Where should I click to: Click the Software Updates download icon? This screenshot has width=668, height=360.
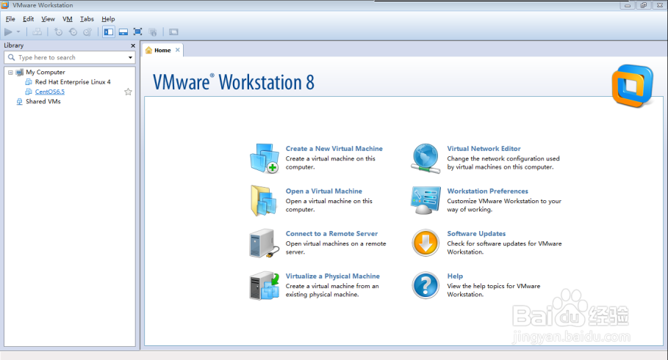tap(425, 243)
